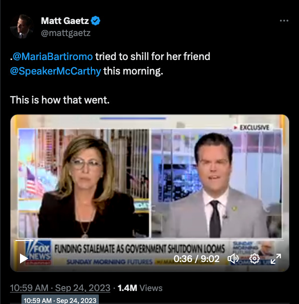Play the embedded Fox News video
Viewport: 299px width, 304px height.
(24, 259)
